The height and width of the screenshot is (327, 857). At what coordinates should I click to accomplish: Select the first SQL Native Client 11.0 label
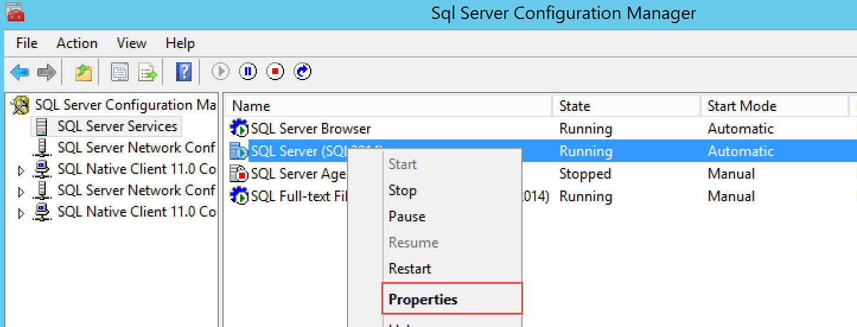pos(136,169)
